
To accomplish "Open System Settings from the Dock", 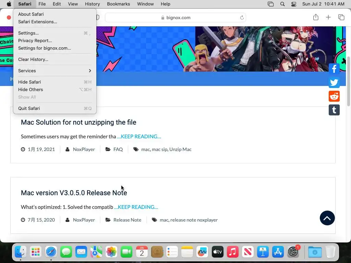I will pyautogui.click(x=293, y=252).
